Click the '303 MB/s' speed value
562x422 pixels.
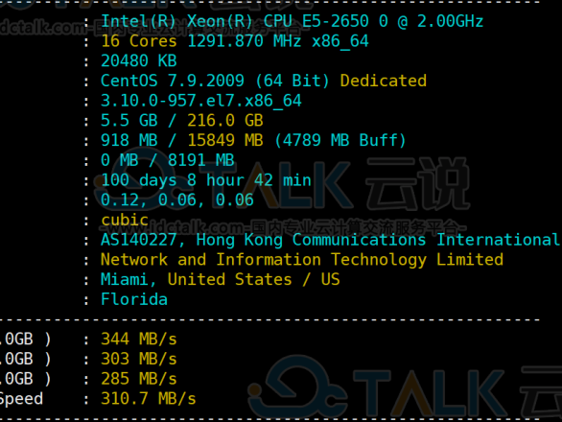coord(139,360)
